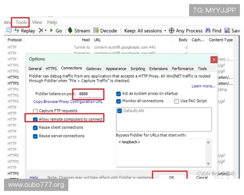Select the Connections tab

(x=72, y=68)
